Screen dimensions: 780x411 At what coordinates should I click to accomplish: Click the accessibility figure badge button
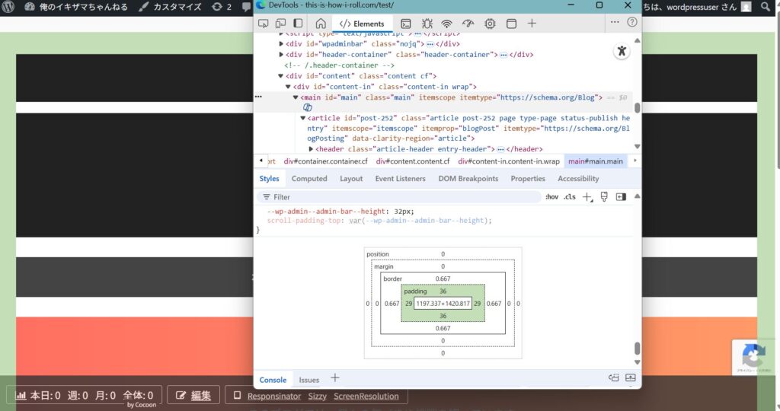pyautogui.click(x=622, y=52)
